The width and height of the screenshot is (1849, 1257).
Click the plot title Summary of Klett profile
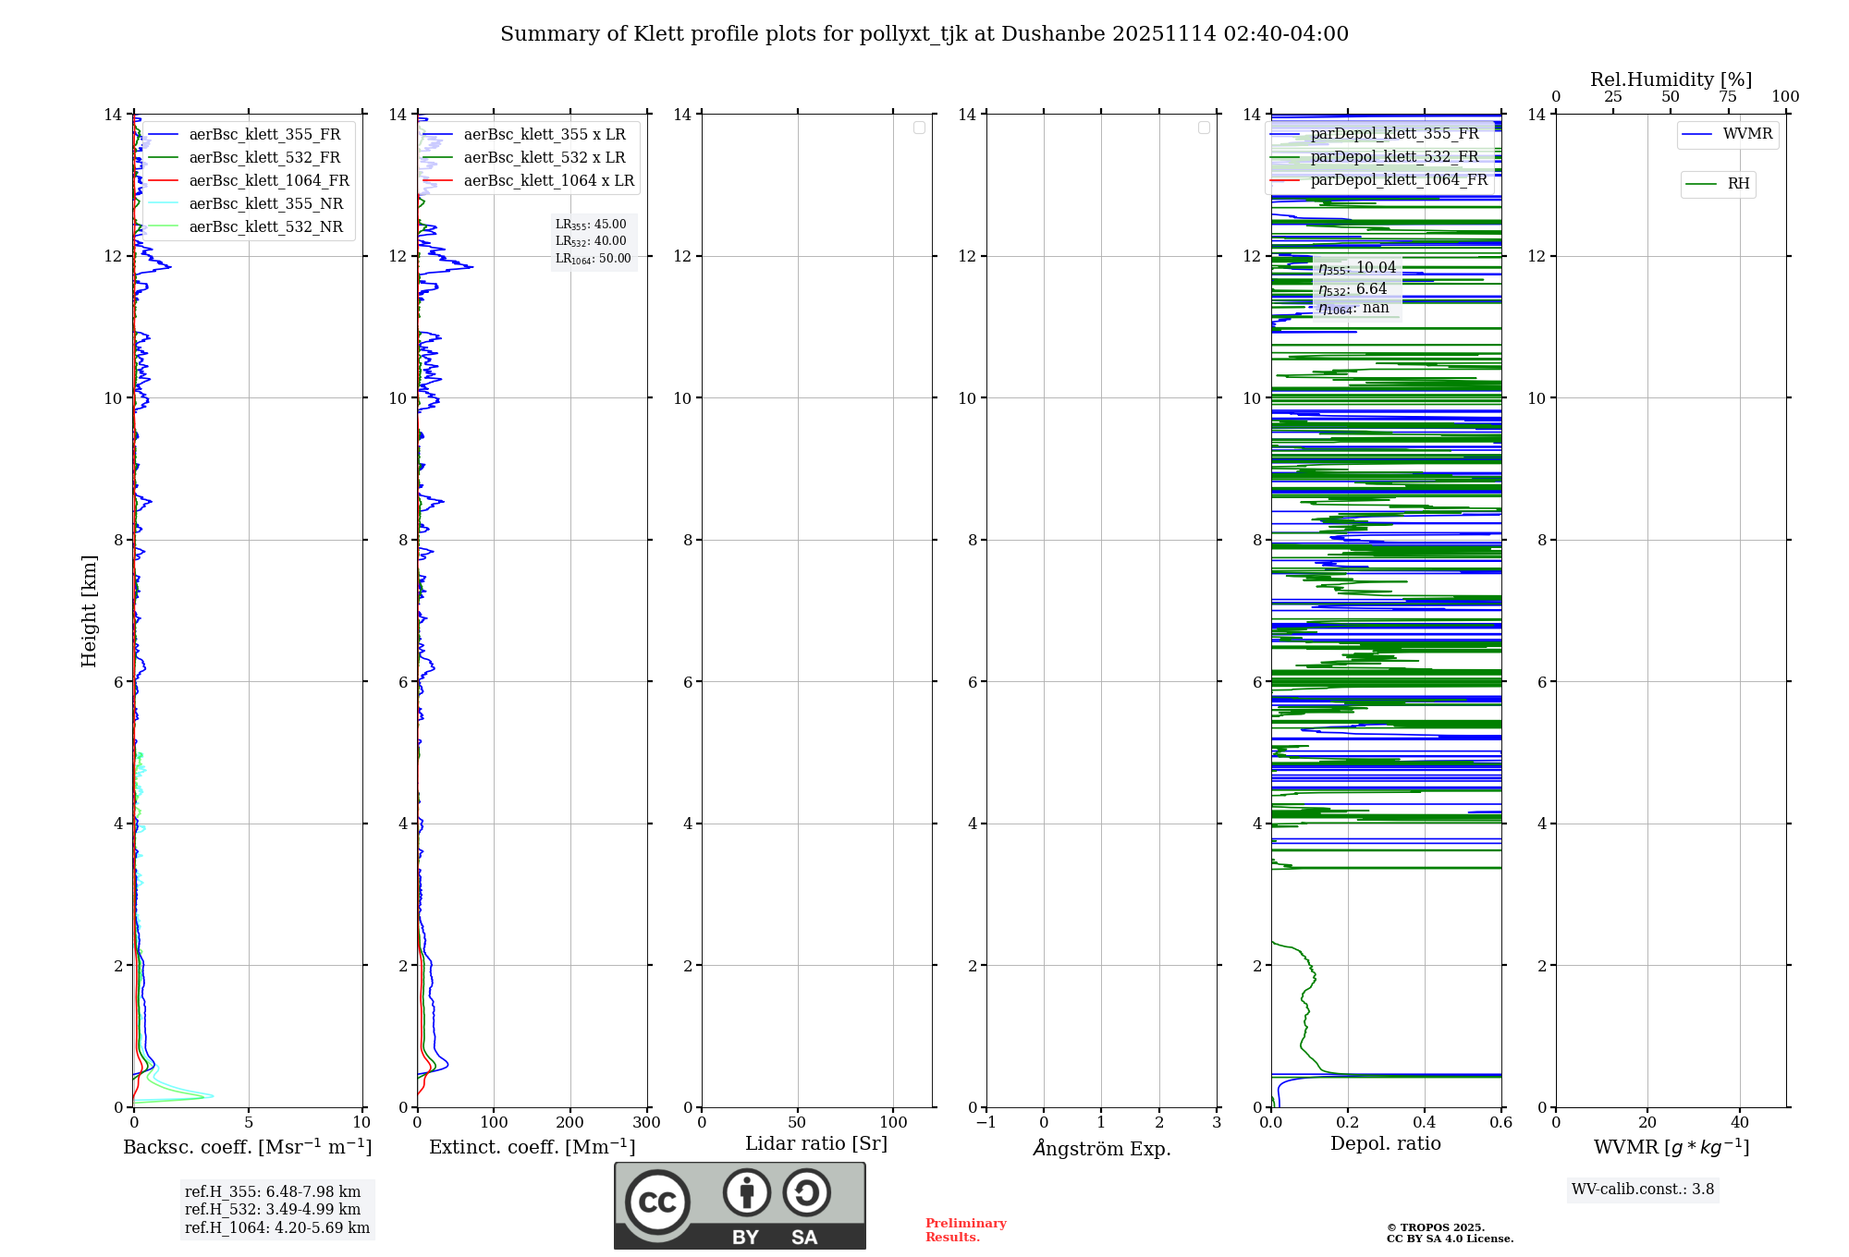point(924,34)
